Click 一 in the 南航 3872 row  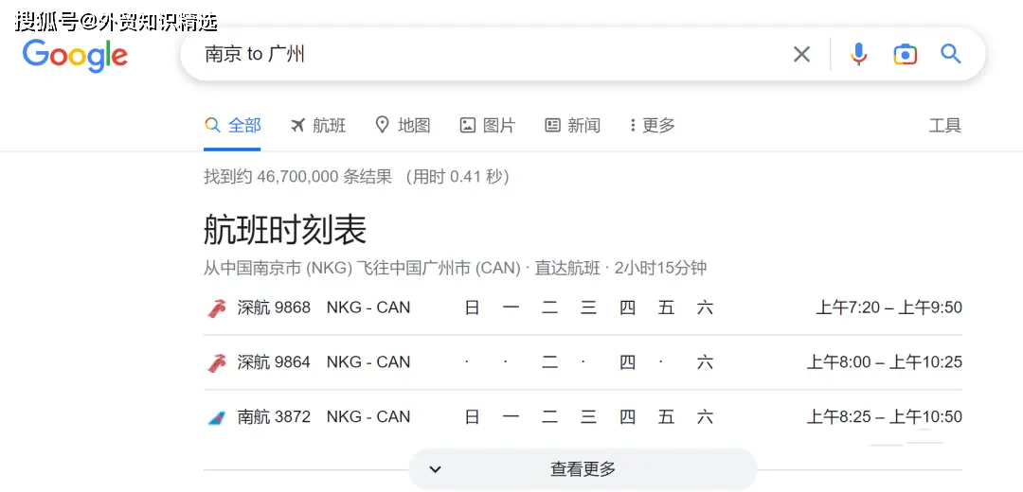(511, 417)
